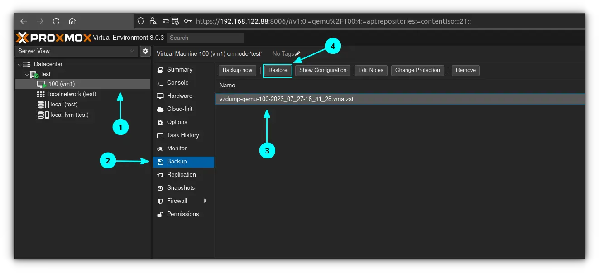Image resolution: width=599 pixels, height=273 pixels.
Task: Open the Snapshots panel
Action: 183,188
